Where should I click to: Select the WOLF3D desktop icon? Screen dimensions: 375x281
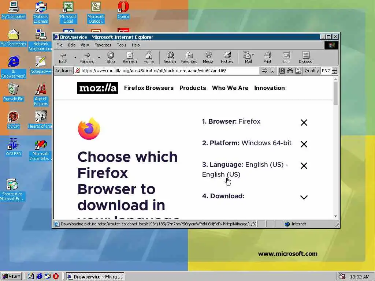(13, 147)
